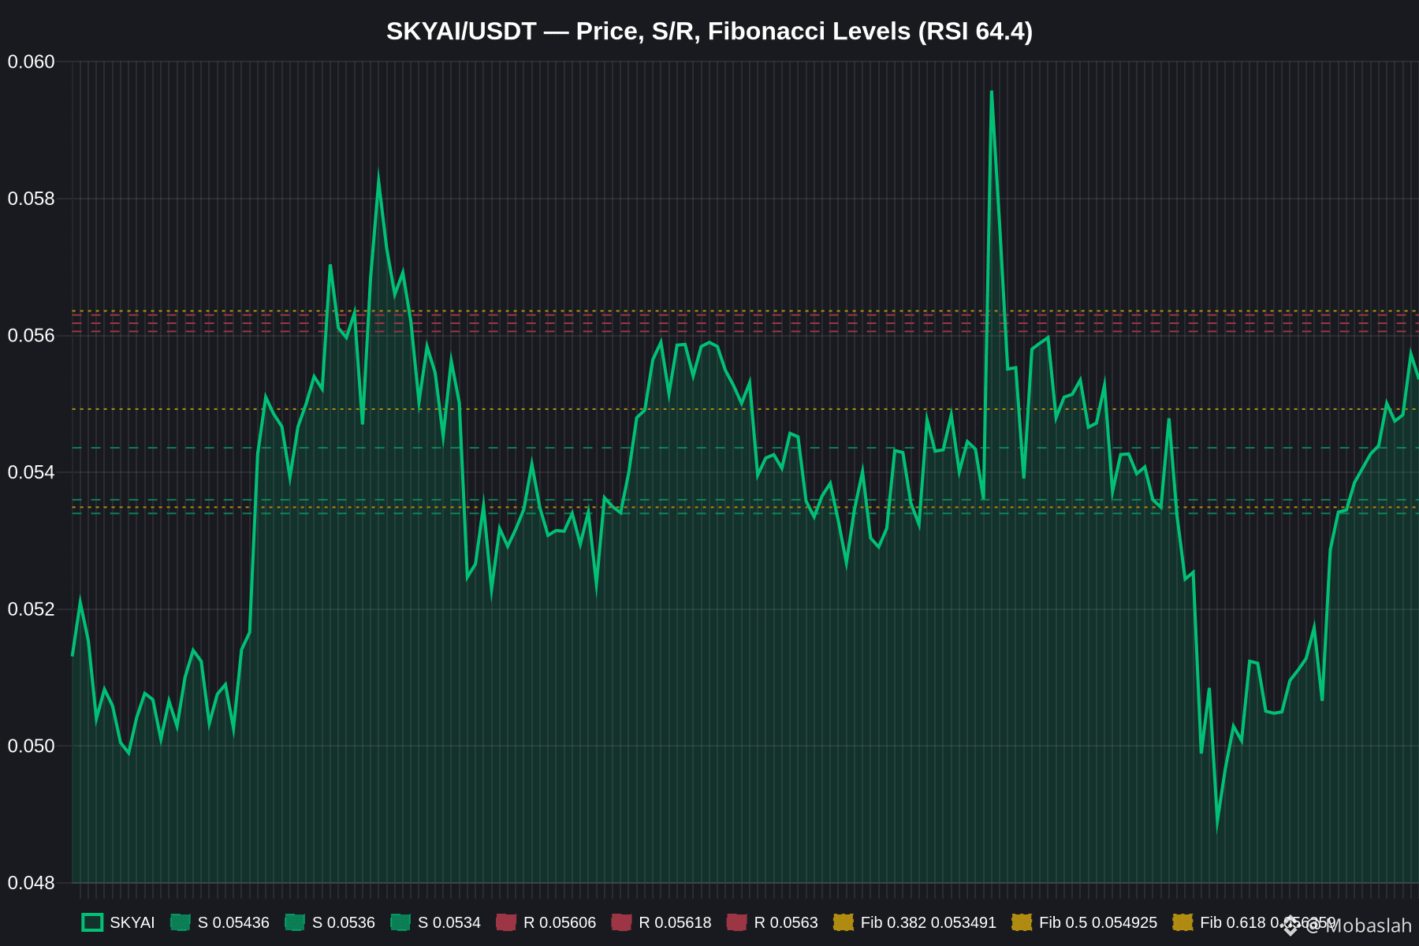This screenshot has width=1419, height=946.
Task: Click the SKYAI legend label text
Action: pyautogui.click(x=132, y=922)
